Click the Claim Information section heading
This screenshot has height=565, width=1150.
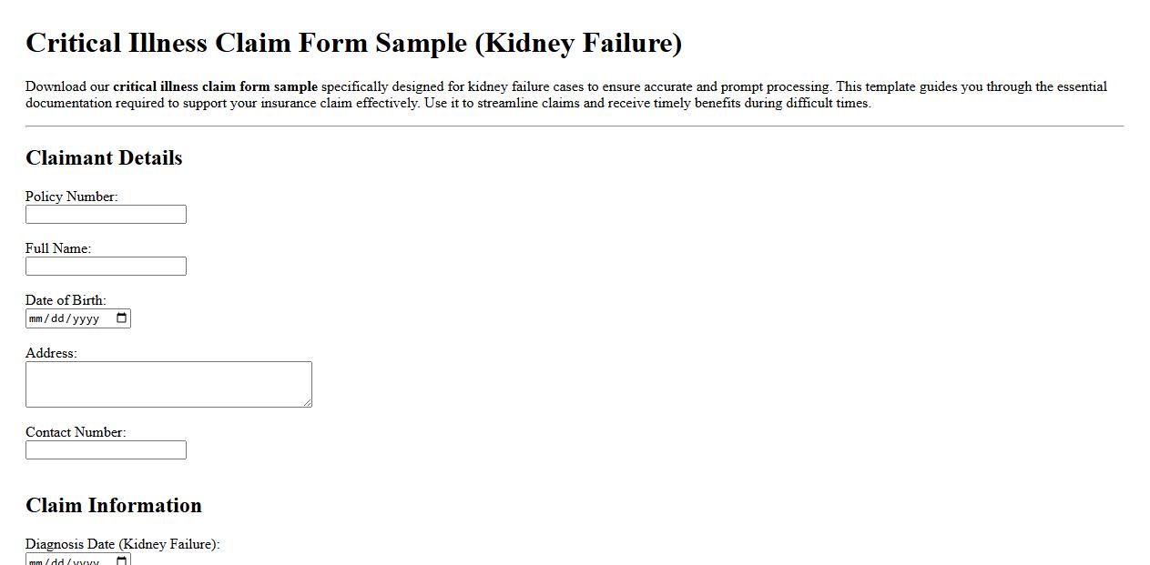coord(113,505)
